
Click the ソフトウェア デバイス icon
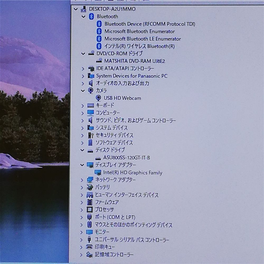click(90, 143)
